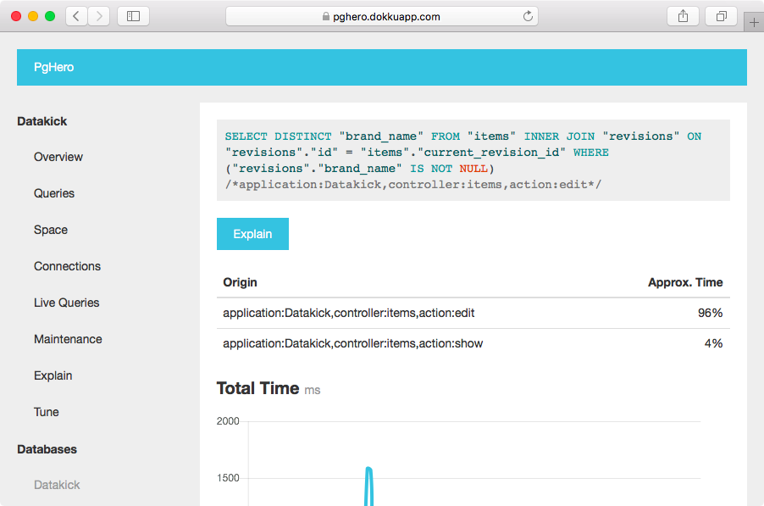This screenshot has height=506, width=764.
Task: Close the Safari window with red button
Action: click(x=16, y=16)
